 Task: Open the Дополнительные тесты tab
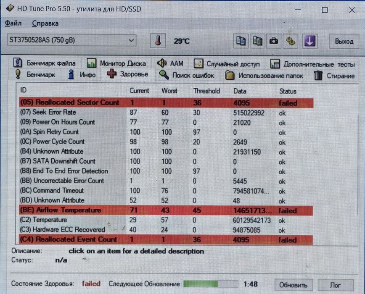312,64
